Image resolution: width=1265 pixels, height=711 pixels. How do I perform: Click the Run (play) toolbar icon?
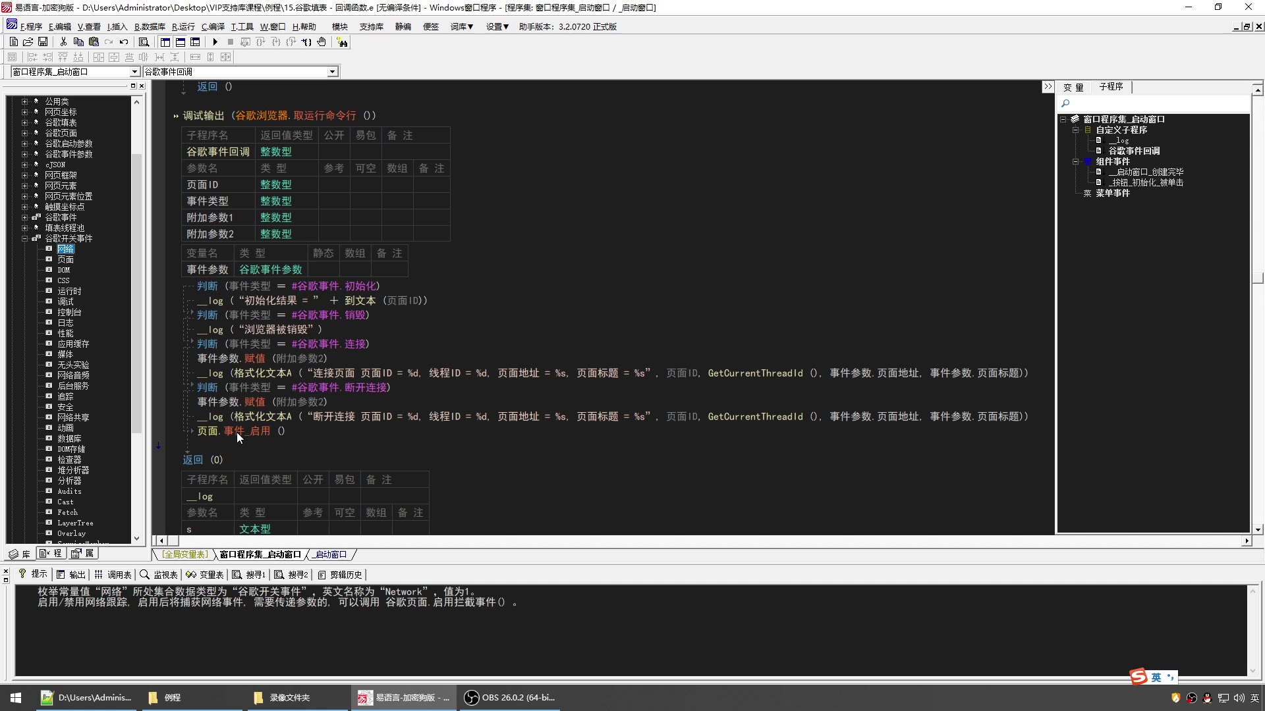tap(215, 42)
